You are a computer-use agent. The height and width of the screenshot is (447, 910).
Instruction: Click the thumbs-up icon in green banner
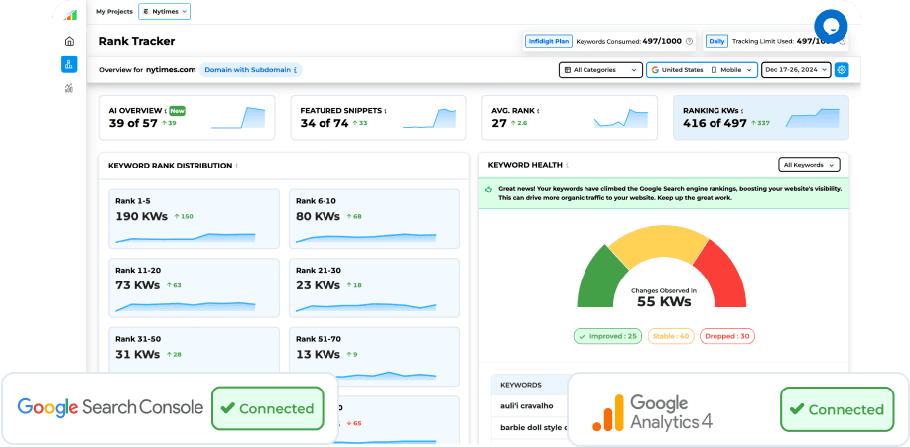tap(488, 189)
